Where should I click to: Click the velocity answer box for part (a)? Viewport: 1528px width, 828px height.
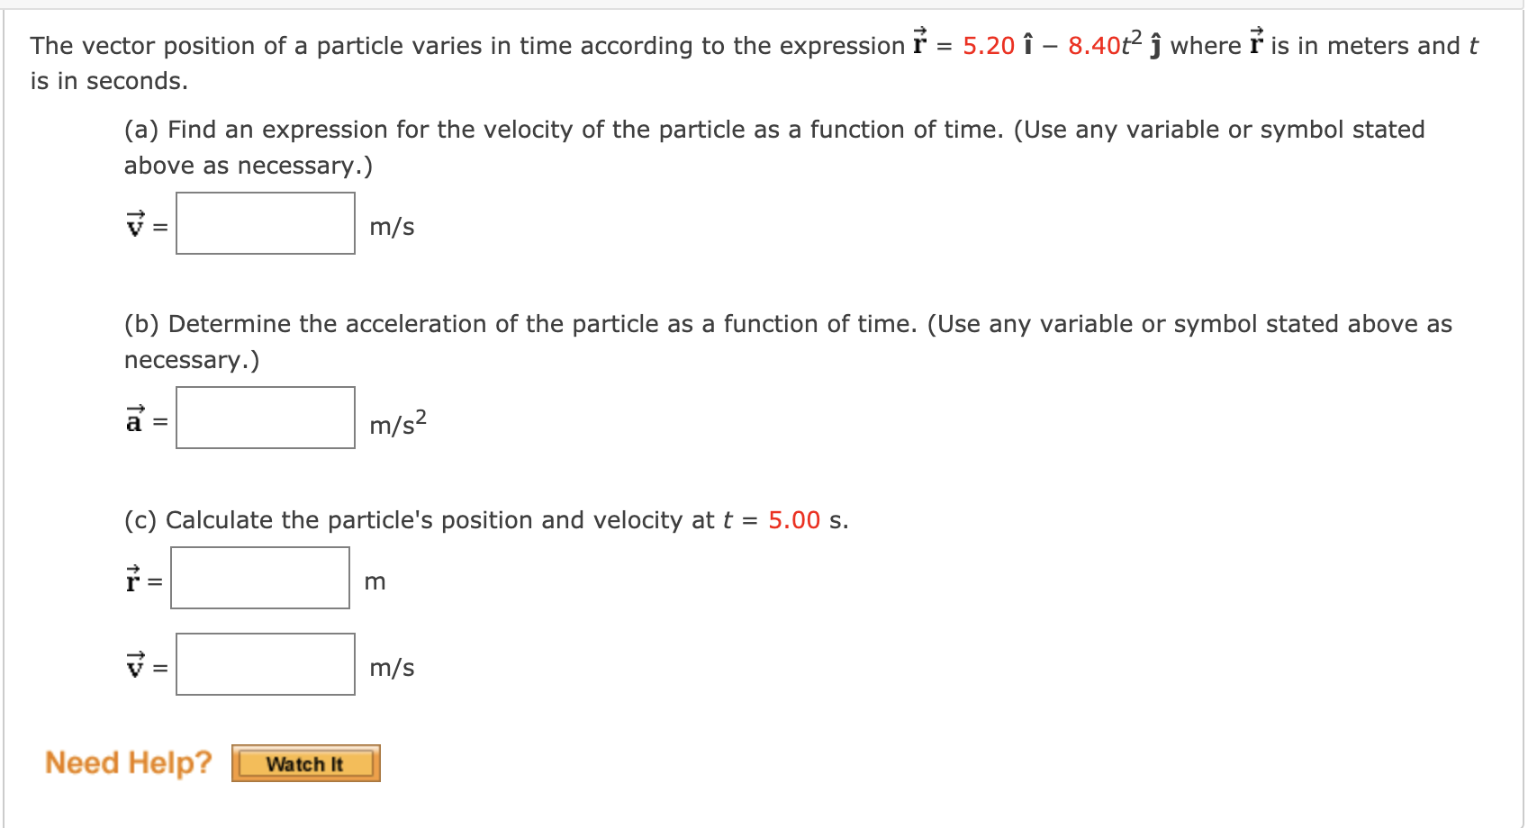point(266,223)
